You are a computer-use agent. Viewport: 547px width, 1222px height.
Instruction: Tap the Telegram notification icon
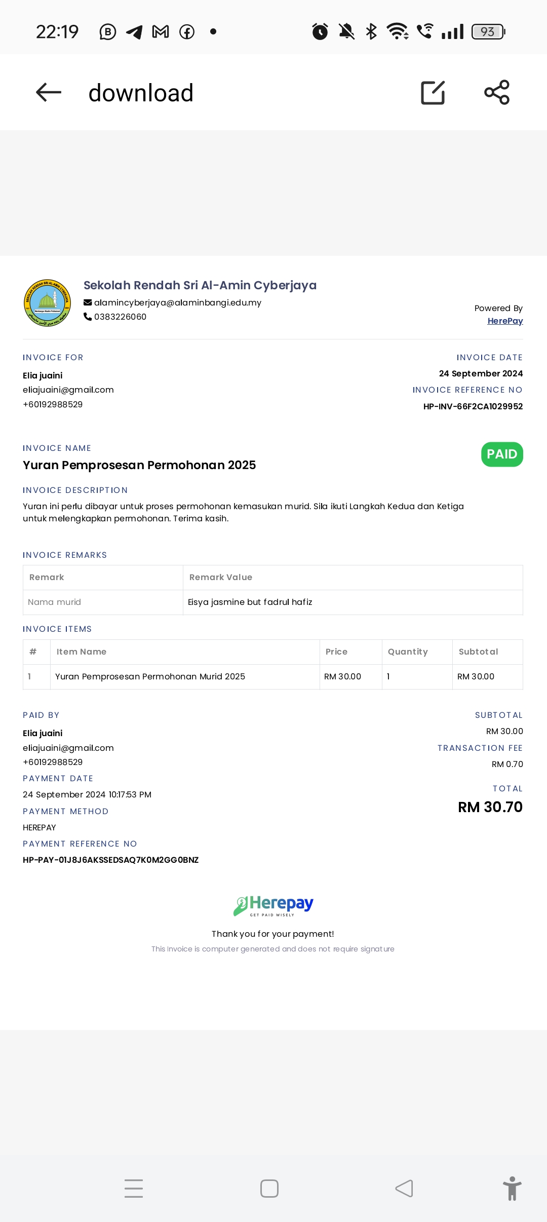tap(134, 32)
